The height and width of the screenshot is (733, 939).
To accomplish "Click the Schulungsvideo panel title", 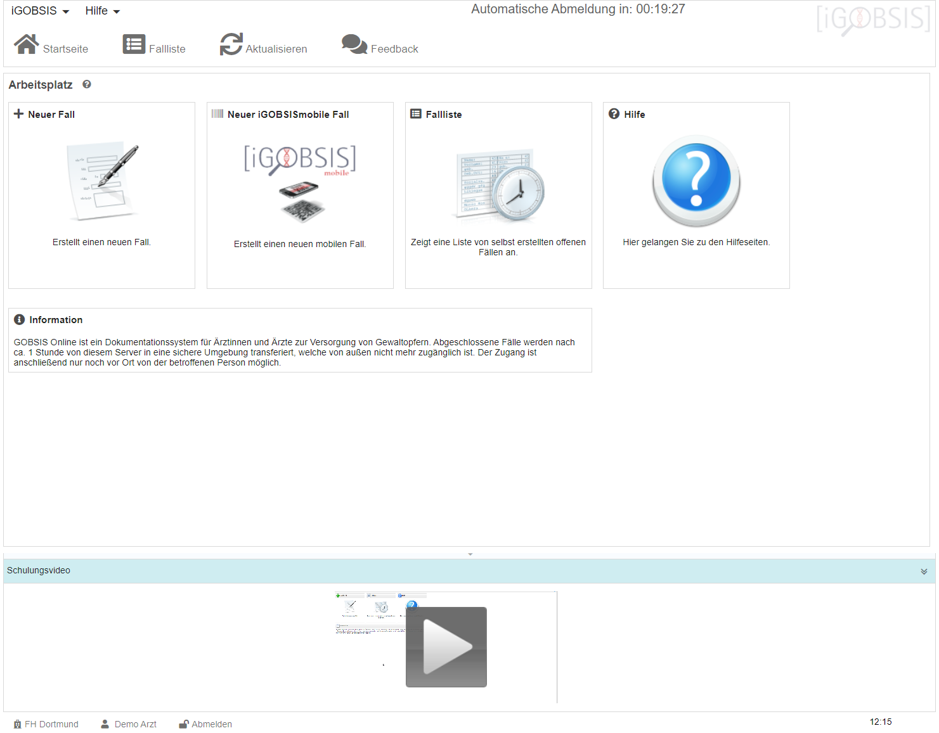I will (39, 570).
